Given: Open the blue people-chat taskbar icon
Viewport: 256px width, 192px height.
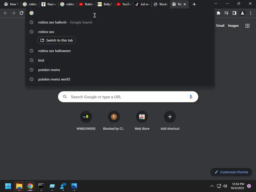Looking at the screenshot, I should 63,186.
